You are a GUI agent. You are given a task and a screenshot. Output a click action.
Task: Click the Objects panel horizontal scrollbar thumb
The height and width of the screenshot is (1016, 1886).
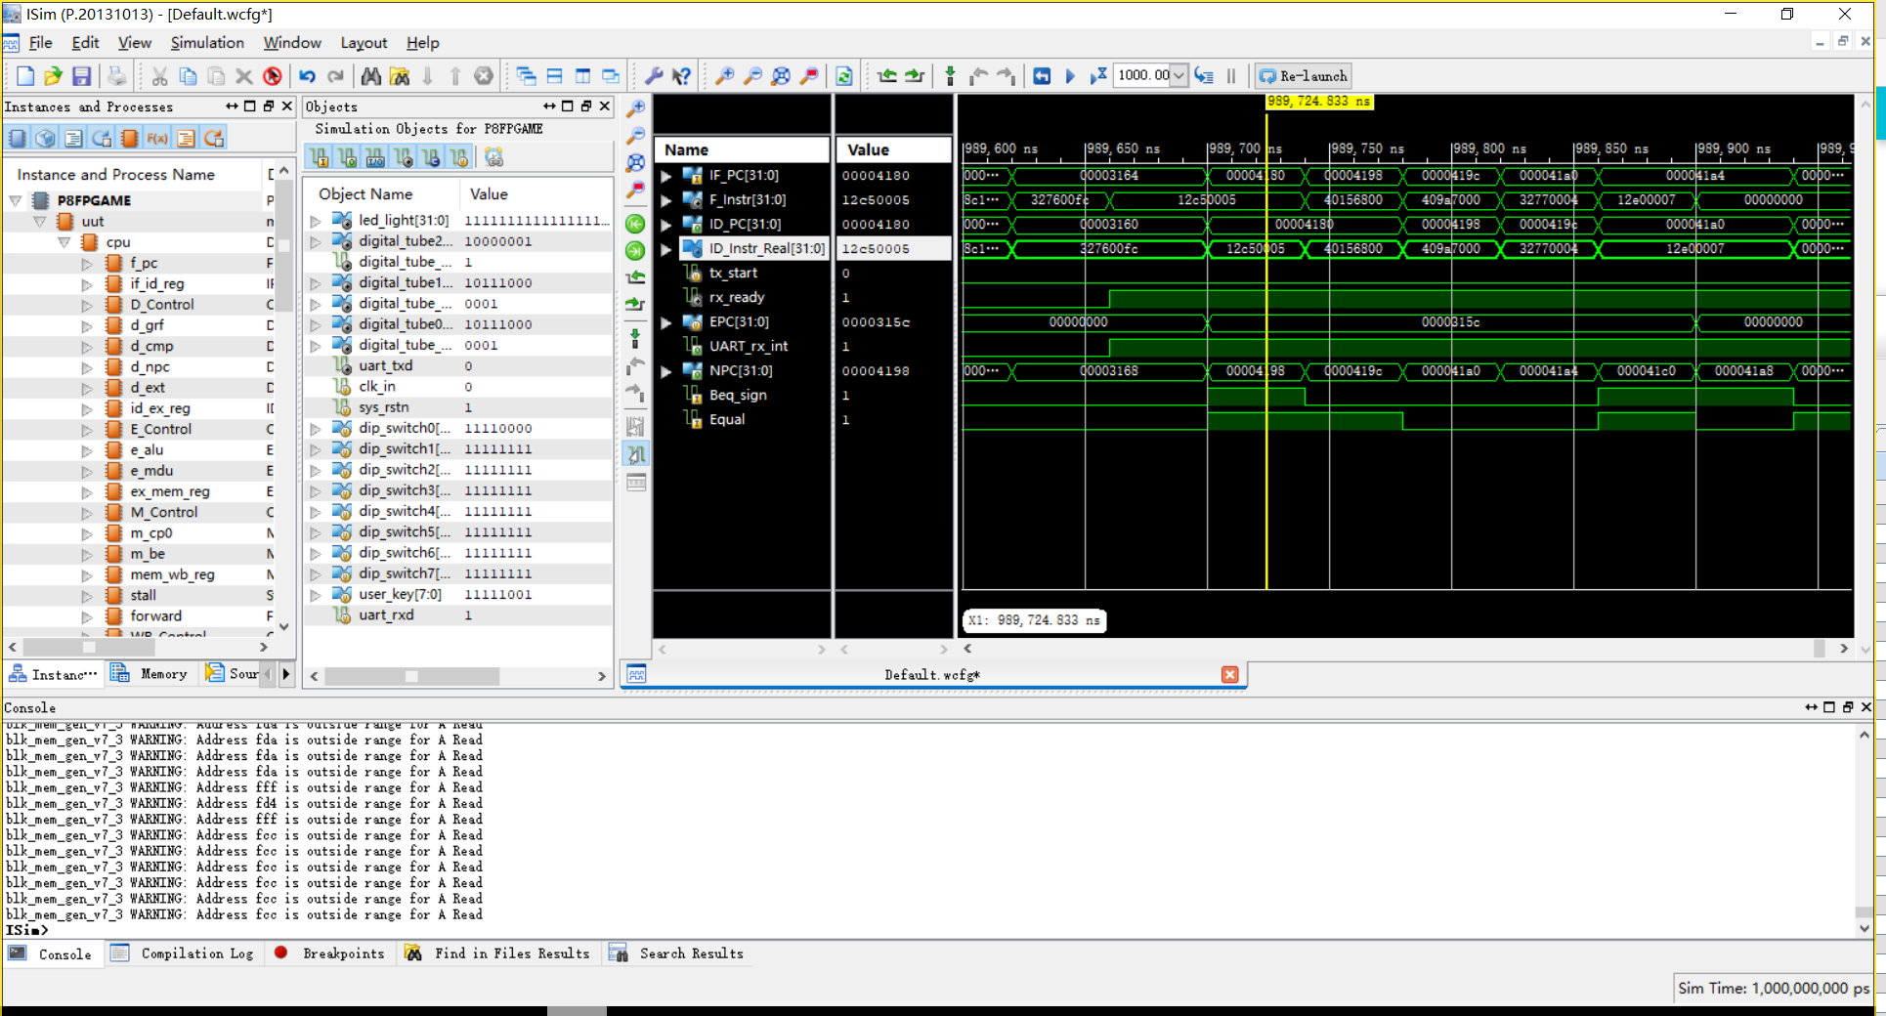(x=411, y=676)
